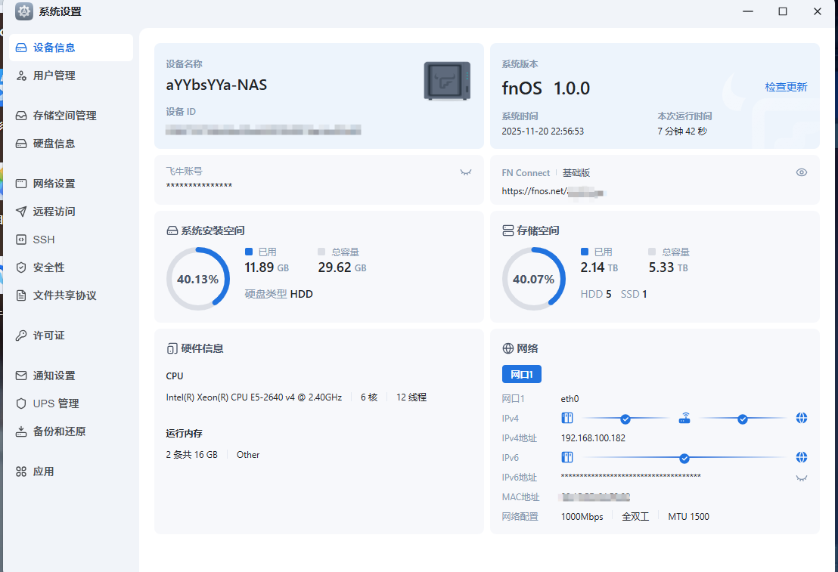Open 网络设置 from the sidebar
Viewport: 838px width, 572px height.
click(54, 184)
